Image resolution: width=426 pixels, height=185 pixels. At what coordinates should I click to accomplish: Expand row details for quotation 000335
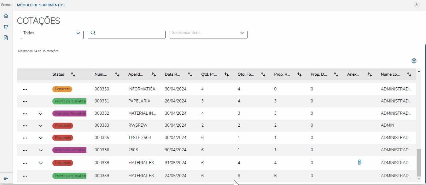point(40,138)
